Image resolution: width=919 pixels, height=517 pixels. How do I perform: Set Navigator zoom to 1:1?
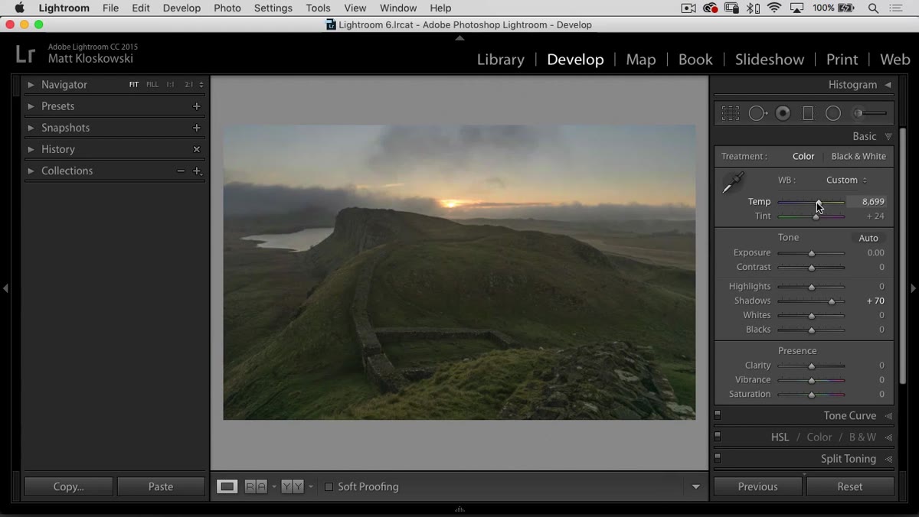pyautogui.click(x=170, y=85)
